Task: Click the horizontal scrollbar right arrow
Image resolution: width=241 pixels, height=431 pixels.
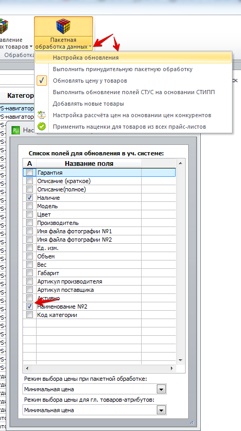Action: pyautogui.click(x=172, y=368)
